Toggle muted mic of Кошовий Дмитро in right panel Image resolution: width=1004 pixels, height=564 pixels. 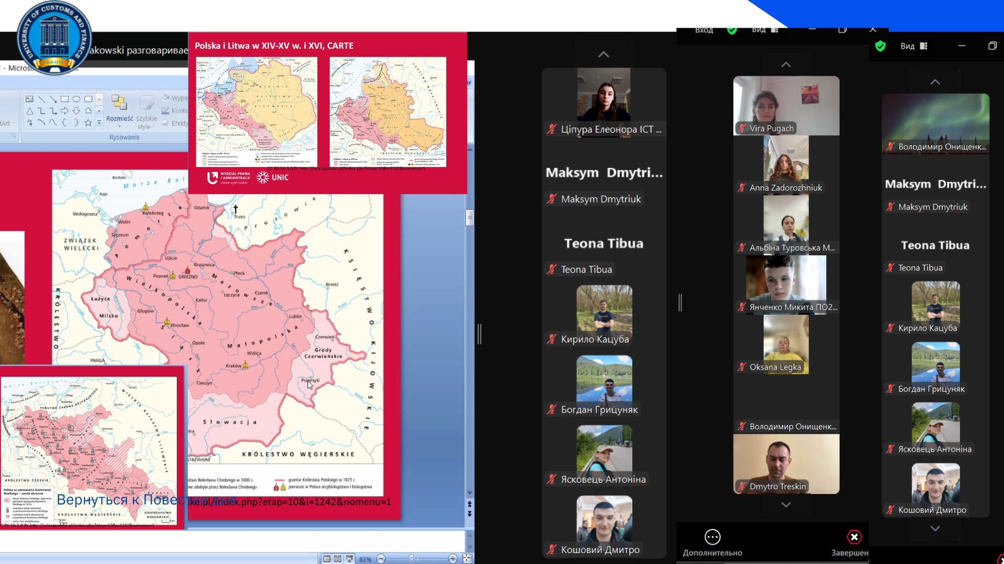[x=890, y=510]
